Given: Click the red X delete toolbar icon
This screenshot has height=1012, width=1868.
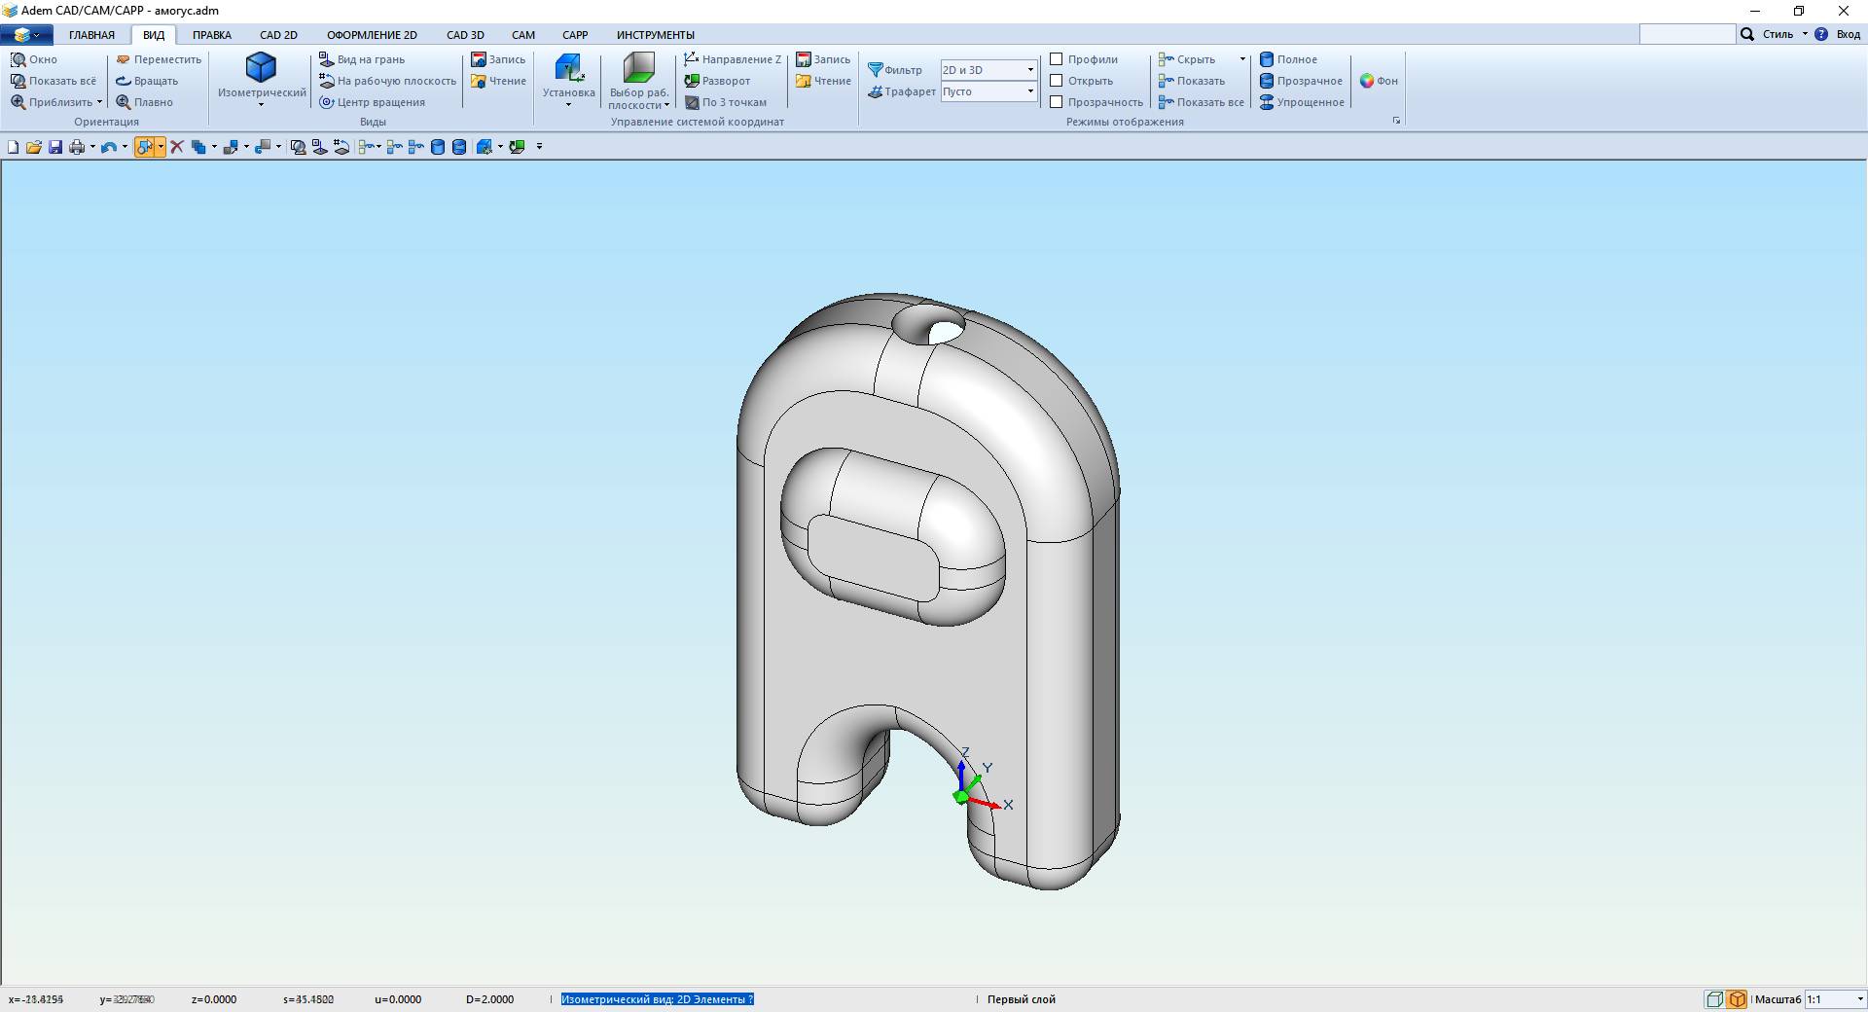Looking at the screenshot, I should tap(177, 147).
